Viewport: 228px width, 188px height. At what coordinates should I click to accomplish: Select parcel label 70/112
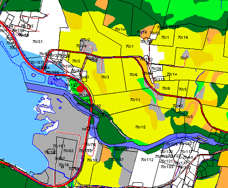click(147, 160)
